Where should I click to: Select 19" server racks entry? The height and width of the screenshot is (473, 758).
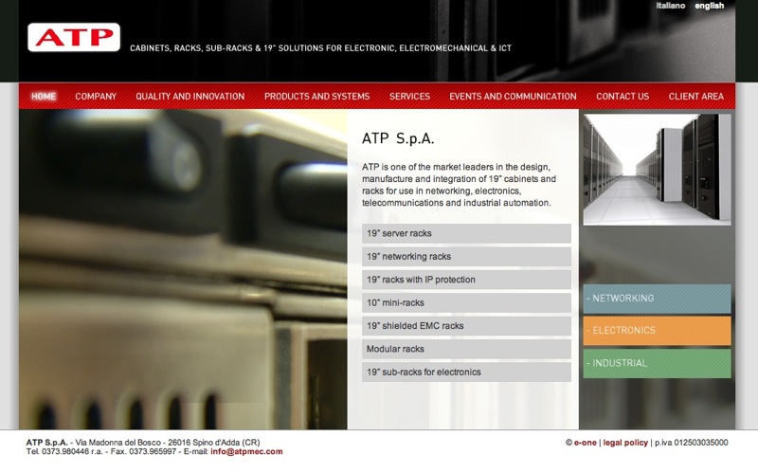click(466, 233)
